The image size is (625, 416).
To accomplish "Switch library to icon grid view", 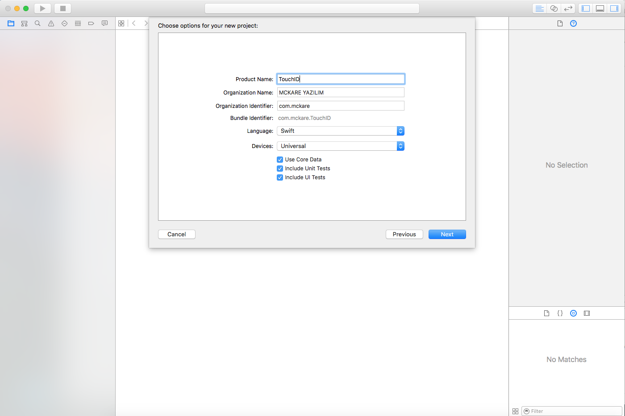I will [x=515, y=411].
